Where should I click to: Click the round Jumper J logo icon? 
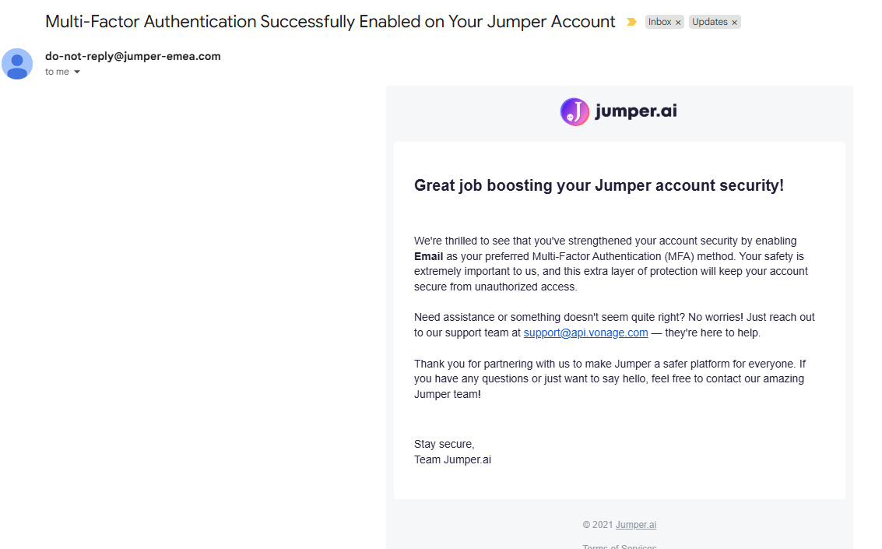[x=575, y=111]
